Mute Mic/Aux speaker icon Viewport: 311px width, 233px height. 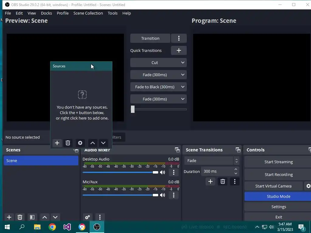162,195
